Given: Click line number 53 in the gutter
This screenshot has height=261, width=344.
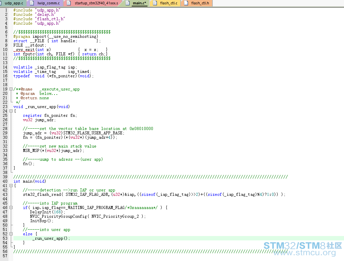Looking at the screenshot, I should coord(5,238).
